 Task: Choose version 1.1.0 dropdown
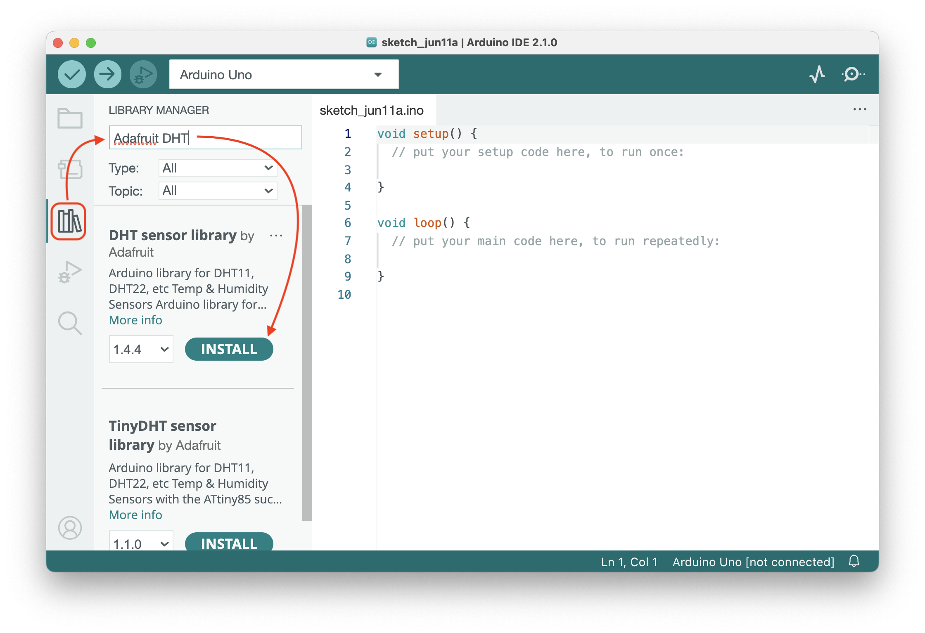[x=141, y=541]
